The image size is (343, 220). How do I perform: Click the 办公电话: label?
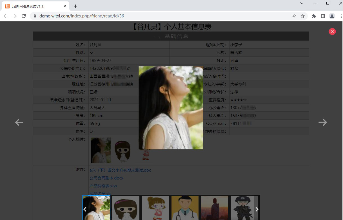[x=217, y=108]
